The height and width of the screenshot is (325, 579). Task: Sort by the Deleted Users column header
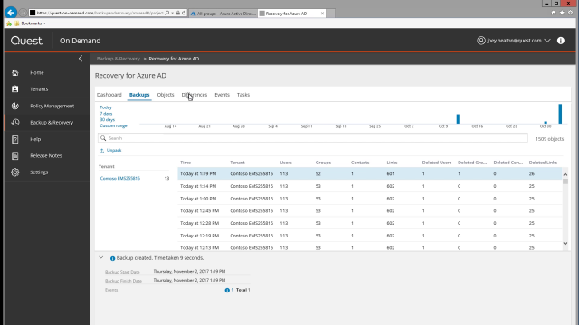[x=437, y=162]
